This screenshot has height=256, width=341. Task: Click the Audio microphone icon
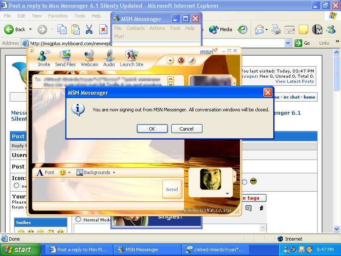tap(109, 58)
